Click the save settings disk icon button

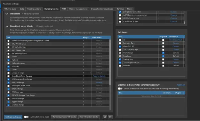pyautogui.click(x=110, y=117)
